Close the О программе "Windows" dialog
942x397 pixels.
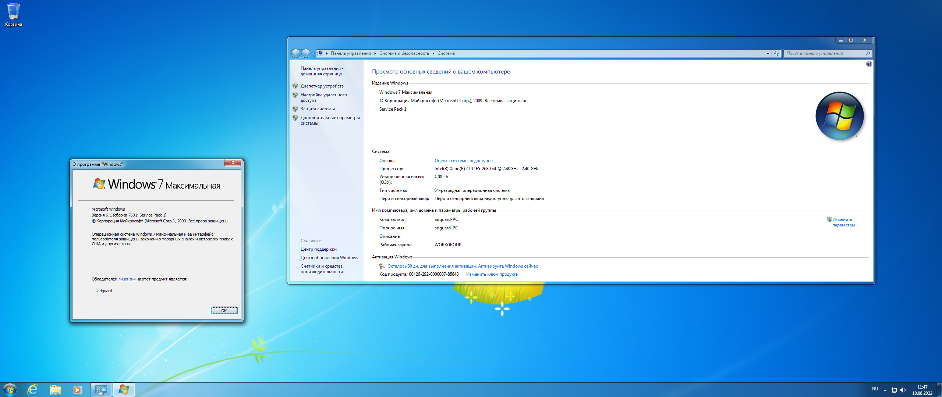coord(233,163)
